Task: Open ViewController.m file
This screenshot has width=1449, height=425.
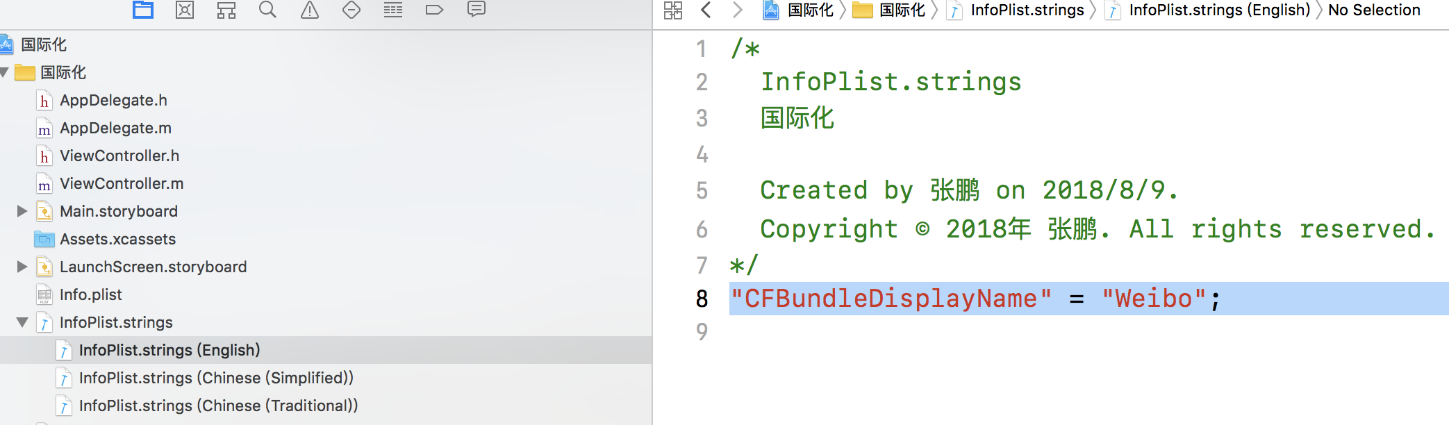Action: [122, 183]
